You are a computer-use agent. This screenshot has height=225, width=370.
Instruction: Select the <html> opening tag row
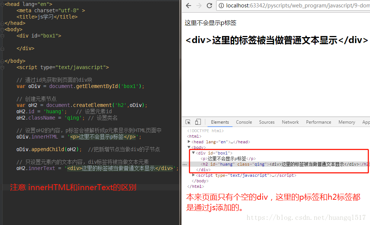[x=194, y=136]
